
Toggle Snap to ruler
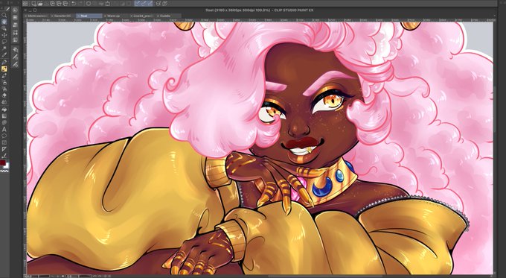138,4
